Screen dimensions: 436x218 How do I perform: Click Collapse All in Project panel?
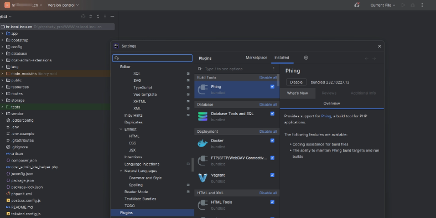pos(97,17)
